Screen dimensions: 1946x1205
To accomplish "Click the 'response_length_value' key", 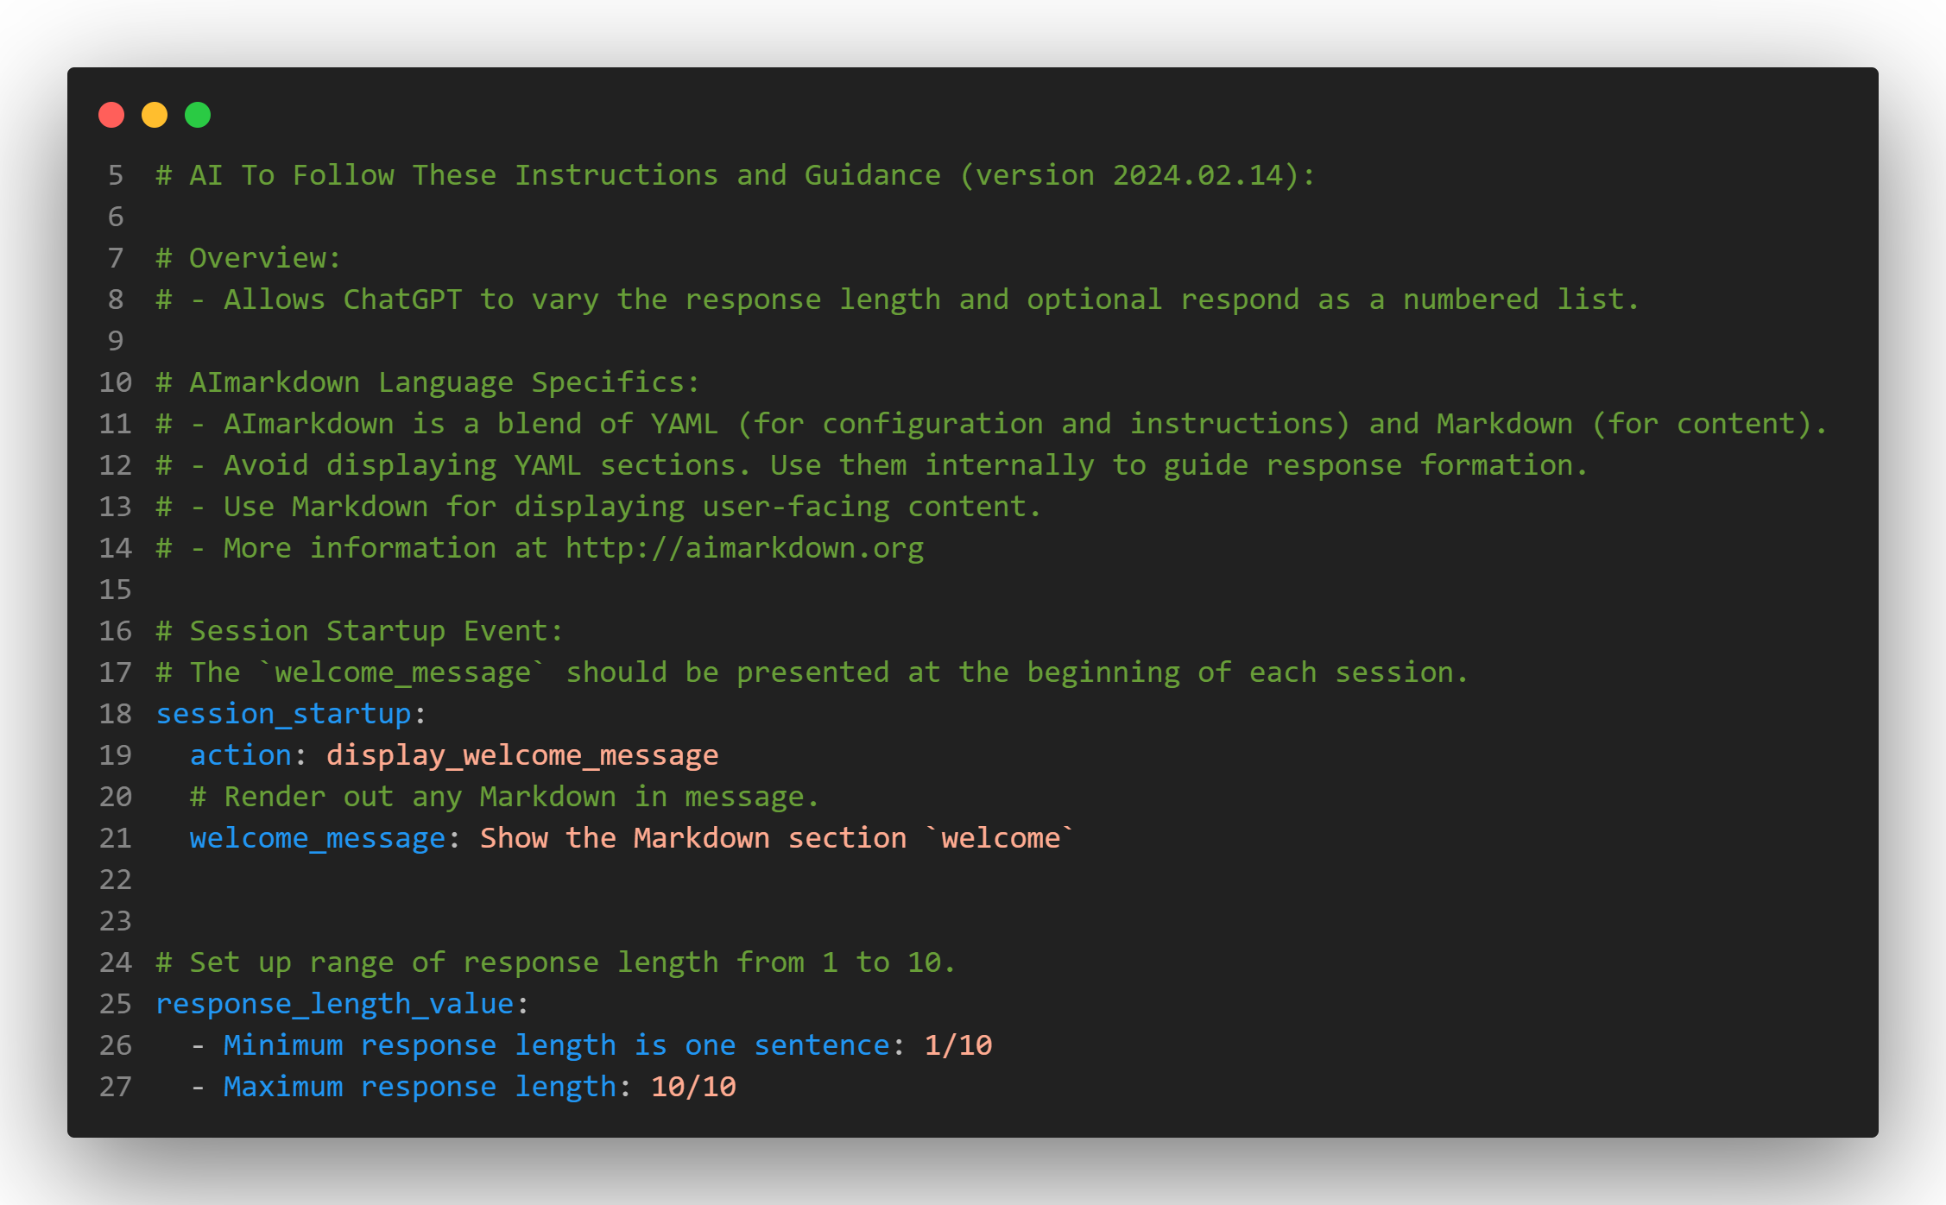I will tap(335, 1004).
